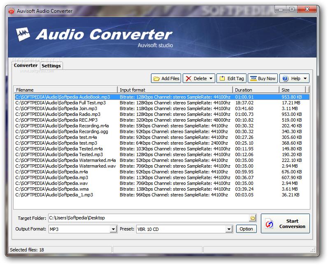Select the Softpedia.m4a file

pyautogui.click(x=51, y=172)
